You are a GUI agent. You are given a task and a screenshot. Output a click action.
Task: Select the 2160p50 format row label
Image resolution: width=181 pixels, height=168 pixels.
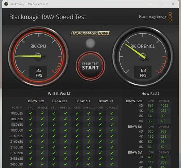17,147
